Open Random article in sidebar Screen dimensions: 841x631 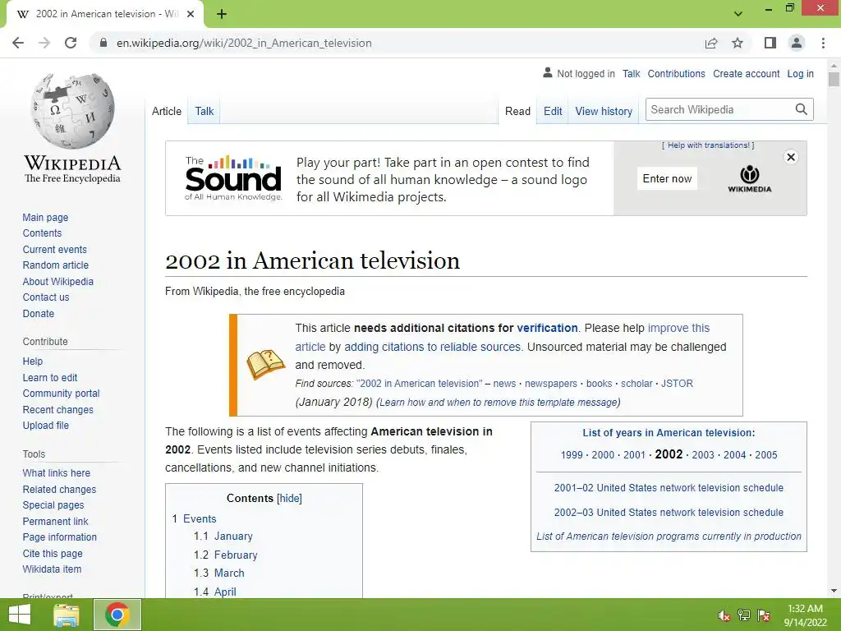tap(55, 265)
